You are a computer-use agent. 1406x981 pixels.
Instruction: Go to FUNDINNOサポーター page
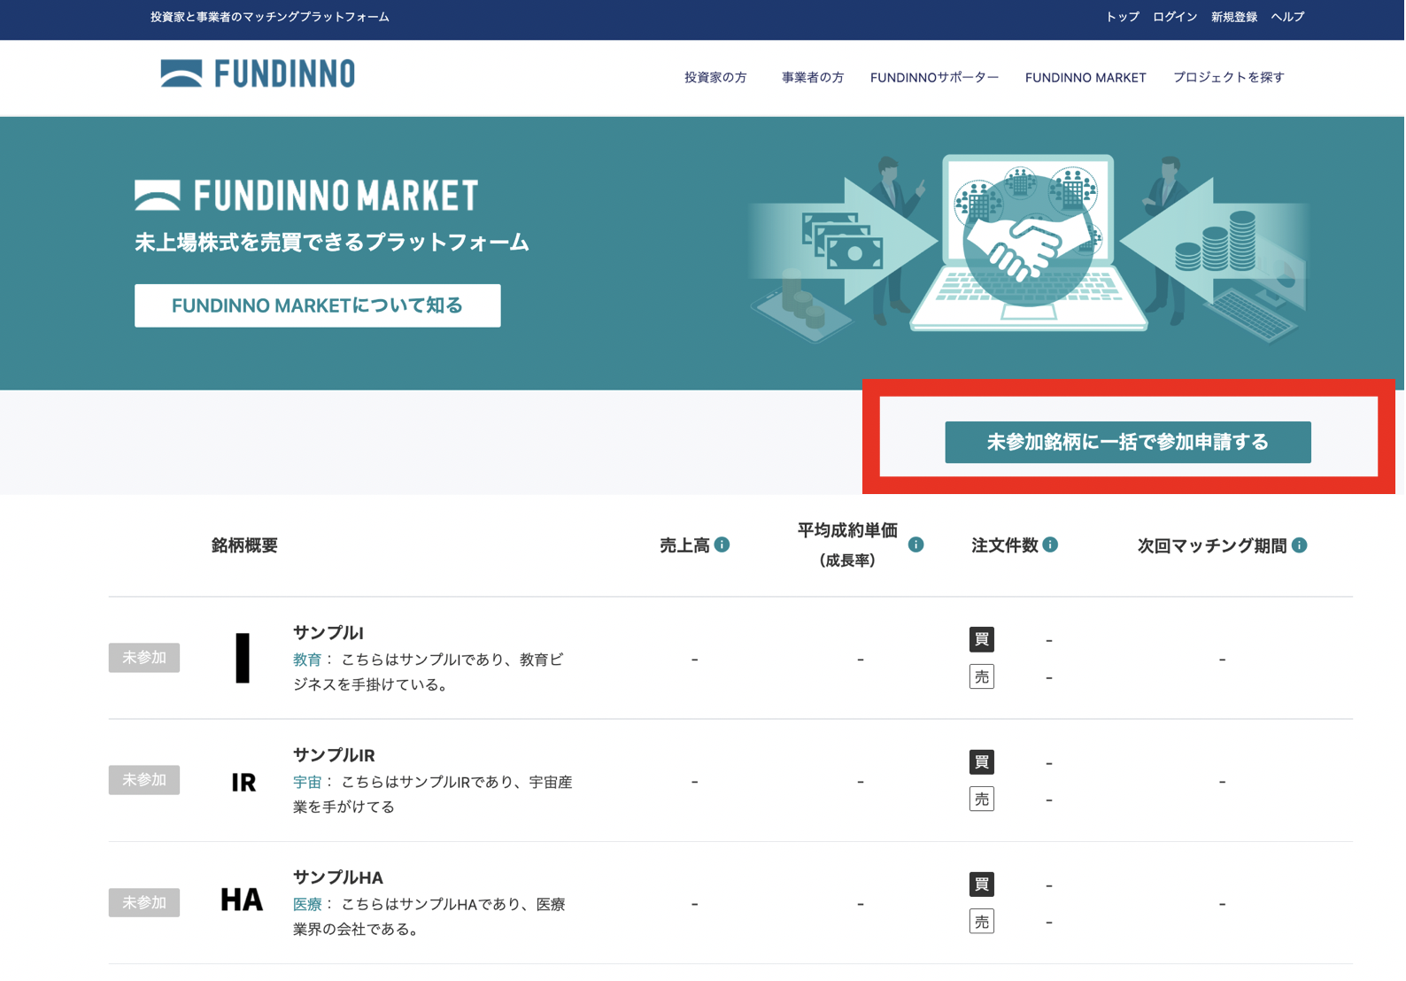[934, 78]
